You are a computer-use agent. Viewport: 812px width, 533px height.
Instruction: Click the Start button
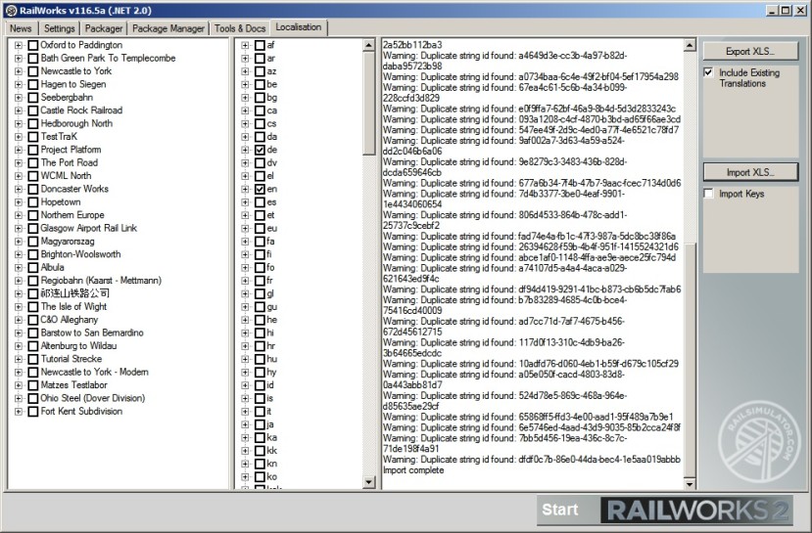pyautogui.click(x=560, y=510)
